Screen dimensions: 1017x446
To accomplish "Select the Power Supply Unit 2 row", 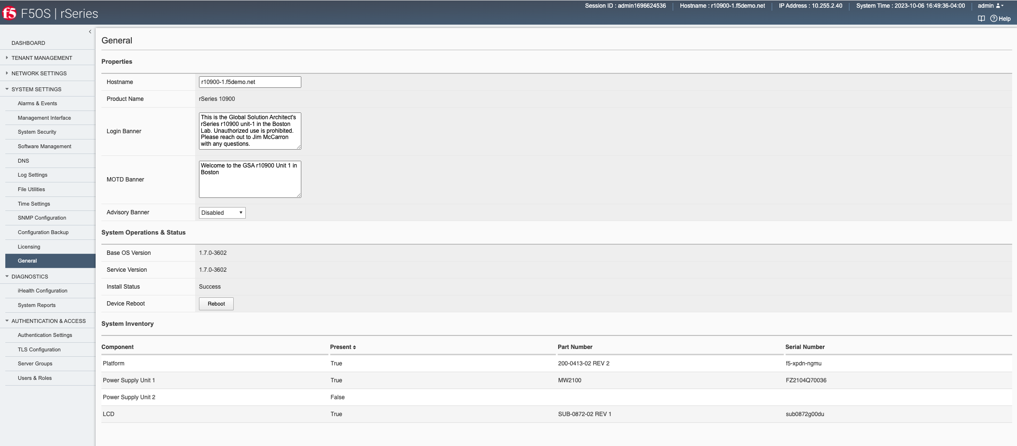I will (x=556, y=397).
